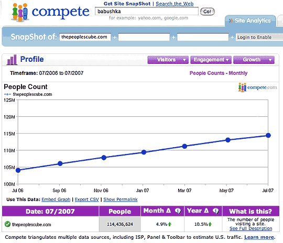Click the green checkmark beside thepeoplescube.com
The height and width of the screenshot is (243, 283).
click(x=7, y=224)
